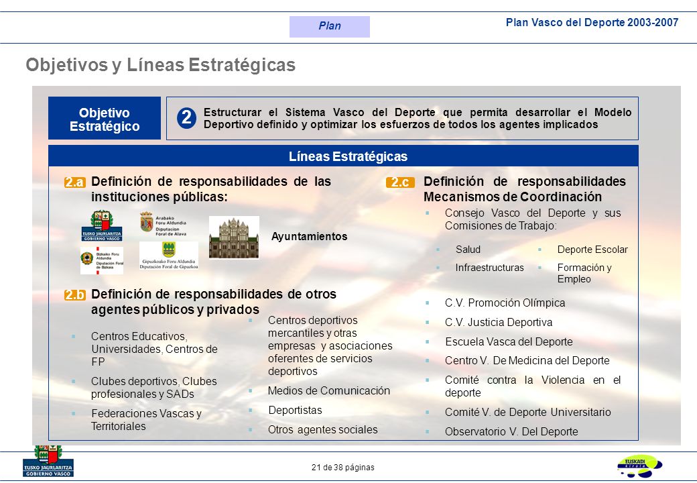This screenshot has width=697, height=483.
Task: Click the Objetivos y Líneas Estratégicas heading
Action: click(160, 65)
